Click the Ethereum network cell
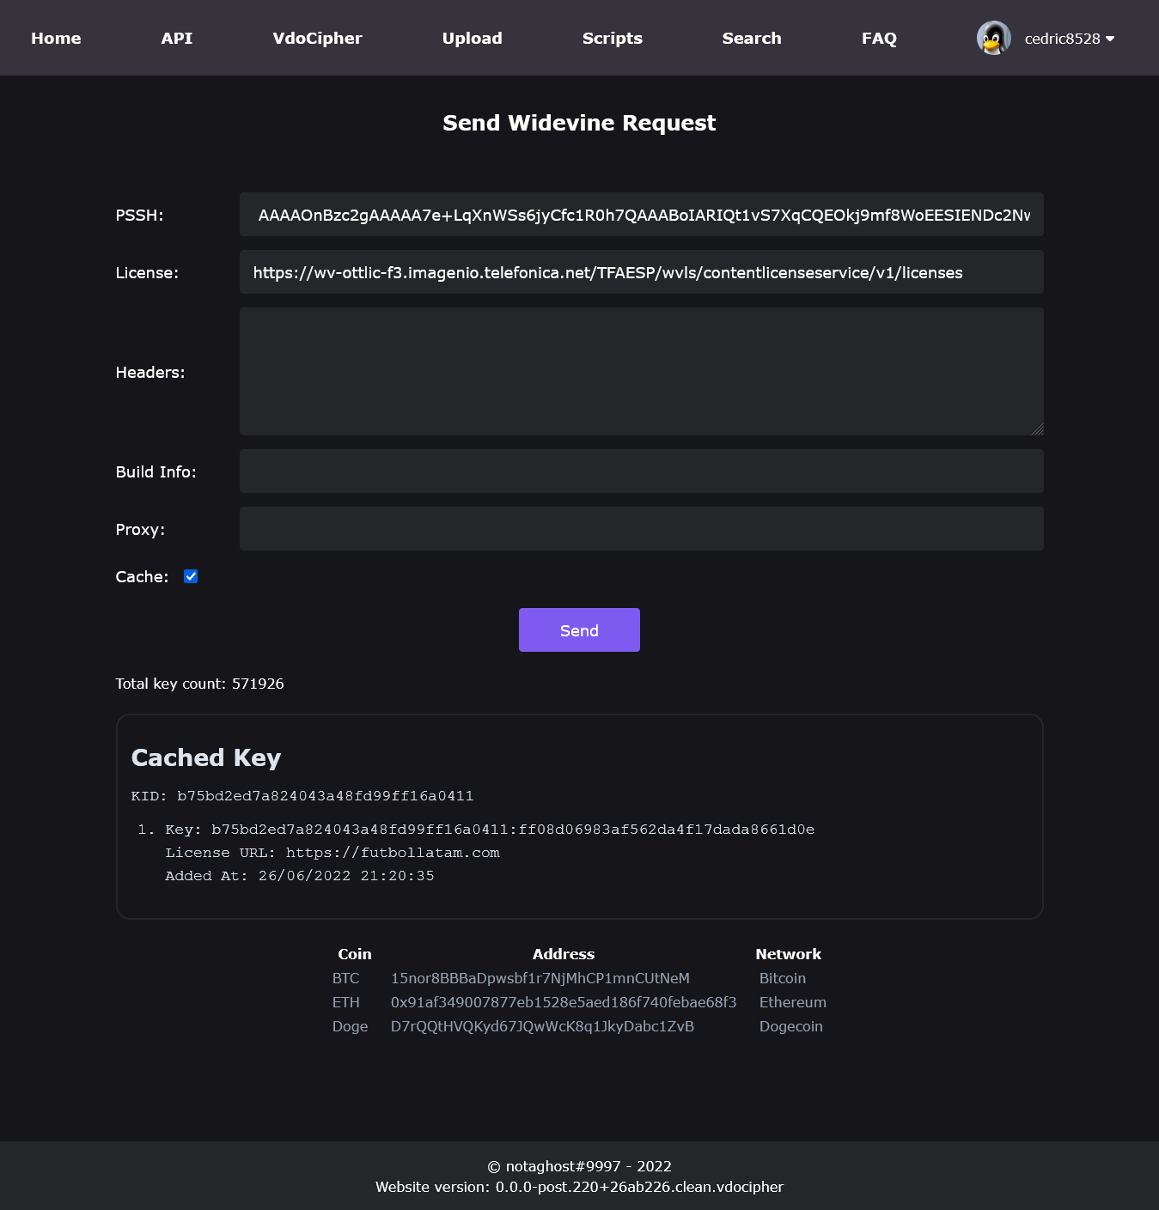1159x1210 pixels. (x=793, y=1002)
